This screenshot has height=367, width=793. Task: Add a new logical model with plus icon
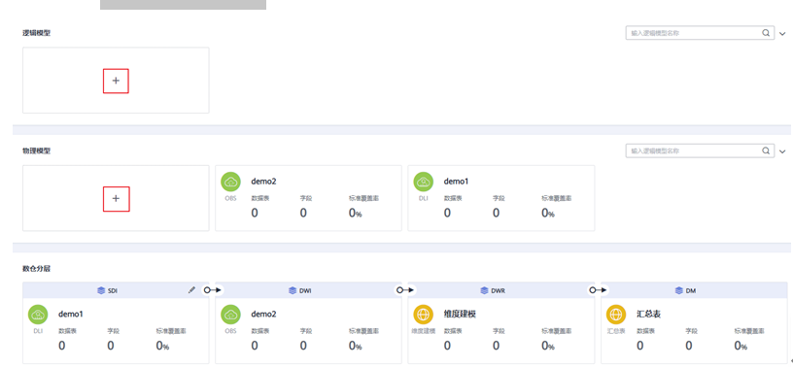coord(116,81)
